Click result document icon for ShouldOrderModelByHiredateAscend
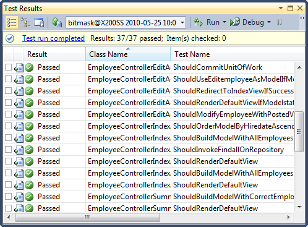 [19, 126]
